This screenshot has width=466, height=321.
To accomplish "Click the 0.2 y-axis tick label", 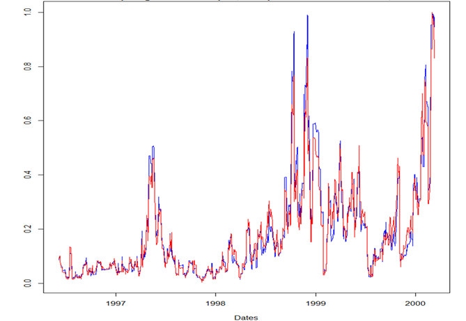I will coord(27,229).
